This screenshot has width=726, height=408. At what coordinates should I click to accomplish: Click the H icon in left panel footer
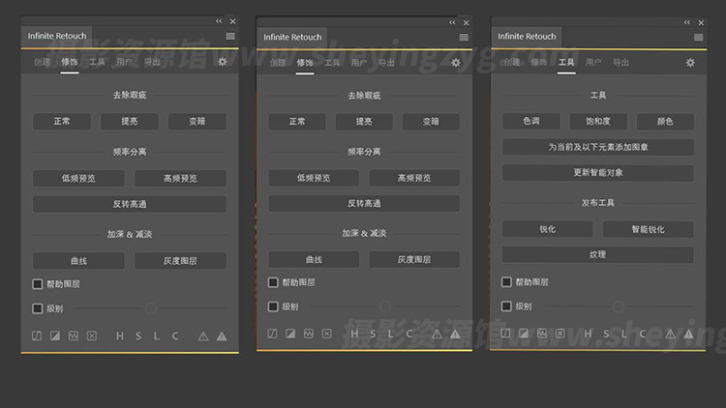tap(120, 335)
